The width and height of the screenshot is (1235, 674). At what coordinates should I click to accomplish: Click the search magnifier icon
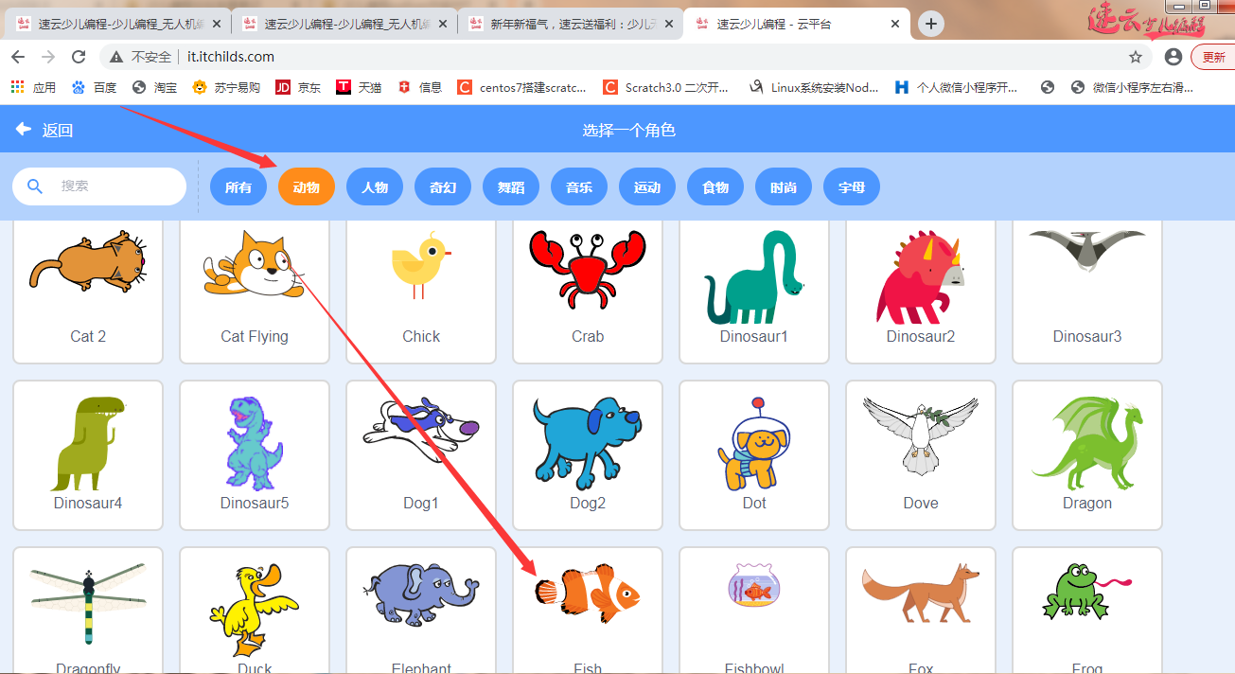[35, 186]
